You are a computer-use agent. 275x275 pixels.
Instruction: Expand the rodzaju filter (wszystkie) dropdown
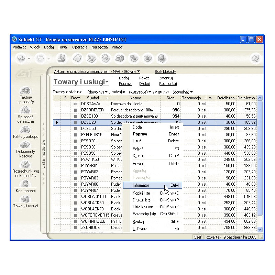click(140, 92)
